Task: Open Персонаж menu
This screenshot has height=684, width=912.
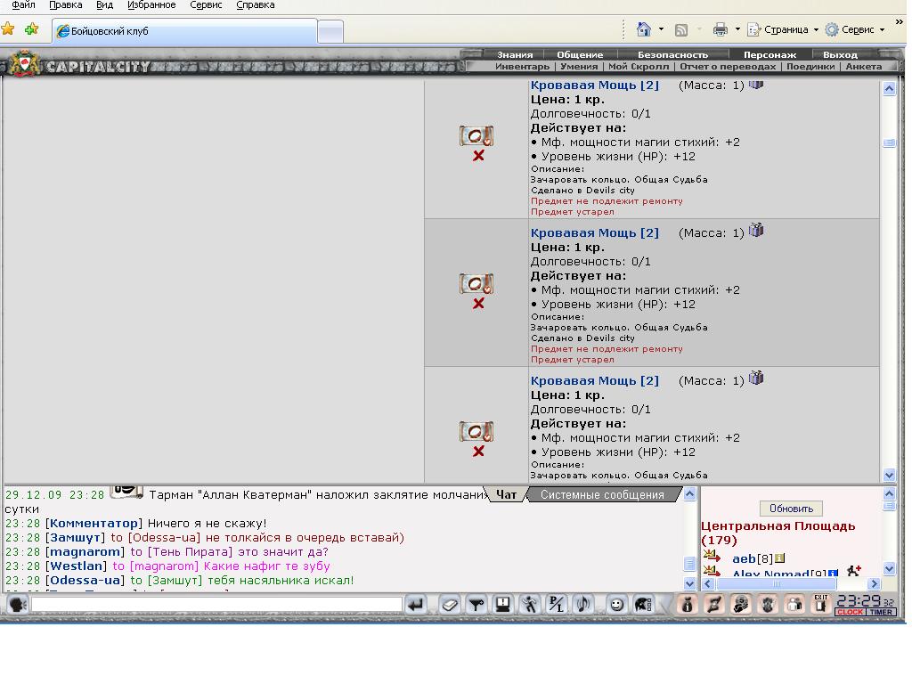Action: coord(770,54)
